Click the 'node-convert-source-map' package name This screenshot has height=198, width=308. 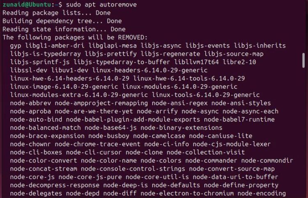pos(232,169)
